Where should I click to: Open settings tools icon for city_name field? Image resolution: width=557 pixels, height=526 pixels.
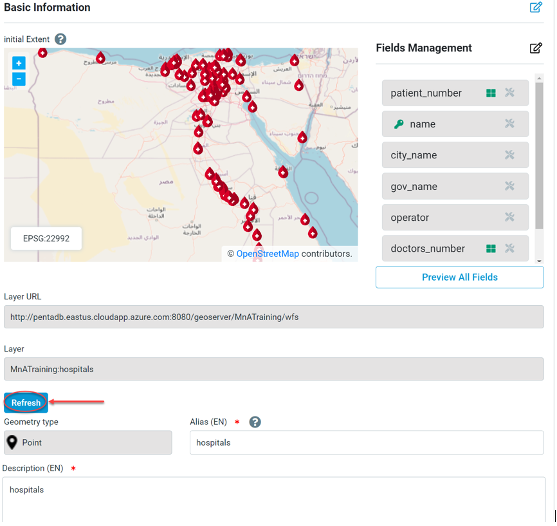click(509, 155)
